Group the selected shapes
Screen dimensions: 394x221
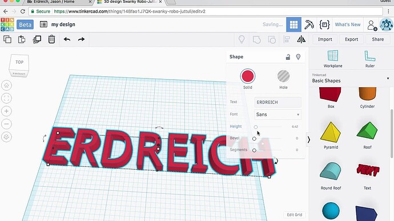pos(256,40)
